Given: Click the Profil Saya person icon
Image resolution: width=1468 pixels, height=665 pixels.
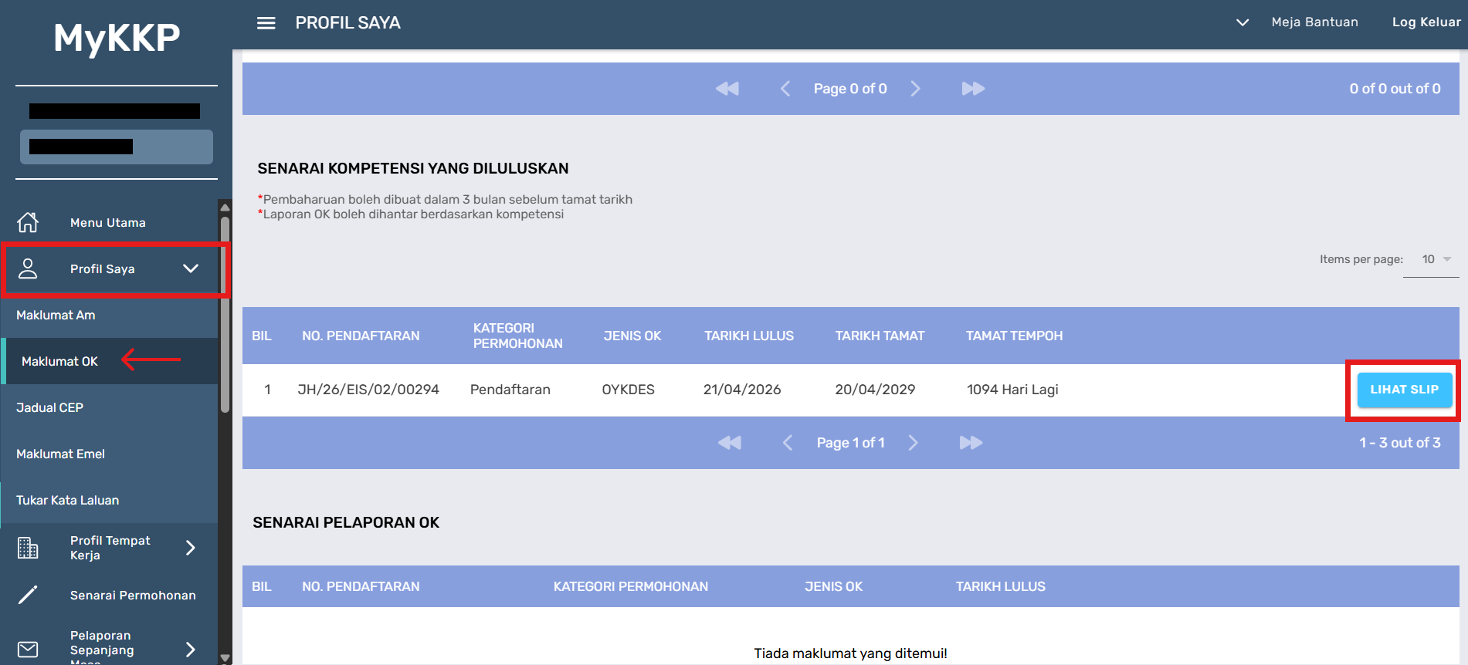Looking at the screenshot, I should pyautogui.click(x=28, y=268).
